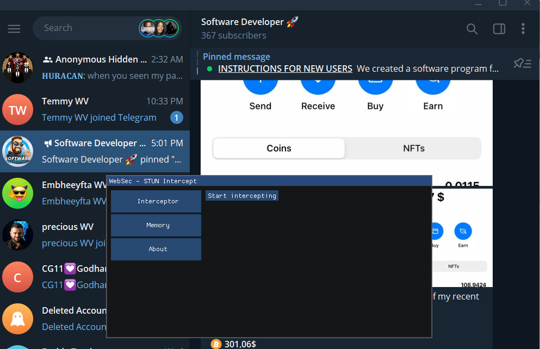Open the Deleted Account chat

[x=53, y=319]
